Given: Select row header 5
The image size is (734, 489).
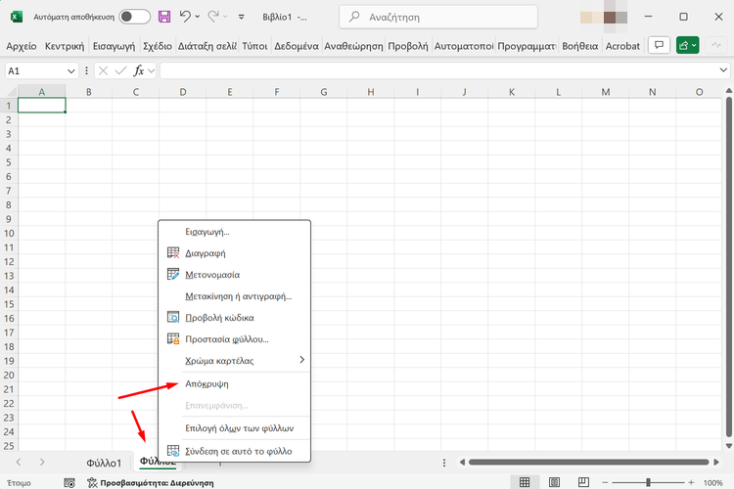Looking at the screenshot, I should click(9, 162).
